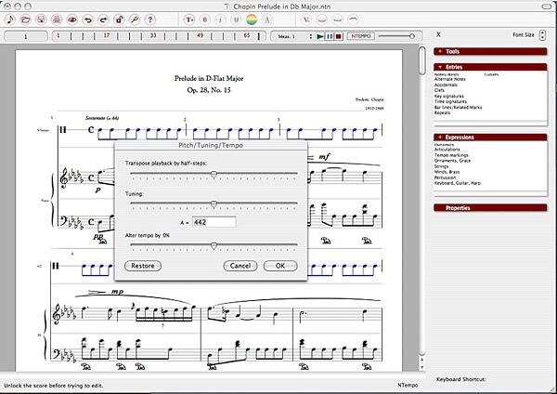Adjust the playback slider next to NTEMPO
557x394 pixels.
coord(411,36)
